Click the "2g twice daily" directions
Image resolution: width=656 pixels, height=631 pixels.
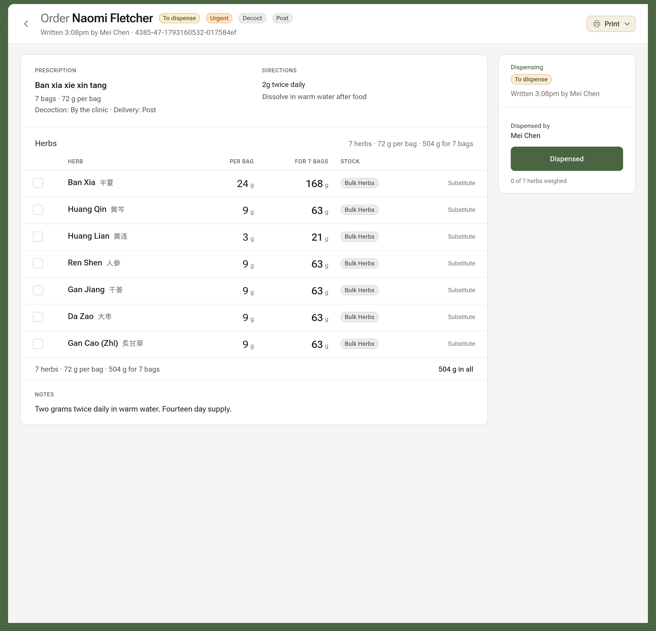[x=283, y=85]
